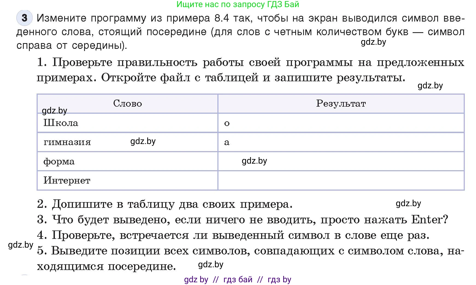This screenshot has height=285, width=476.
Task: Click the gdz.by mark in the форма result cell
Action: click(x=255, y=161)
